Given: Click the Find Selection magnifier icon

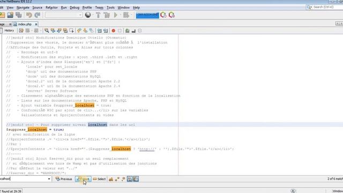Looking at the screenshot, I should [x=47, y=31].
